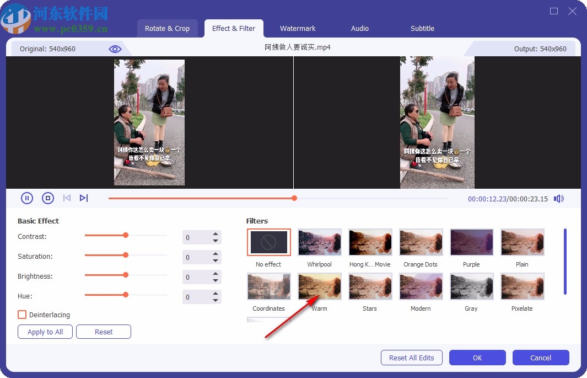This screenshot has width=587, height=378.
Task: Pause the video preview playback
Action: 27,198
